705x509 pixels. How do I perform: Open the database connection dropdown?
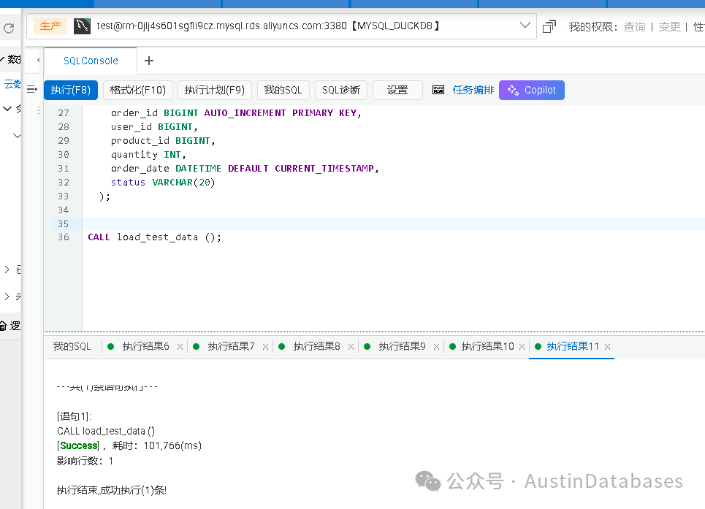pyautogui.click(x=525, y=26)
